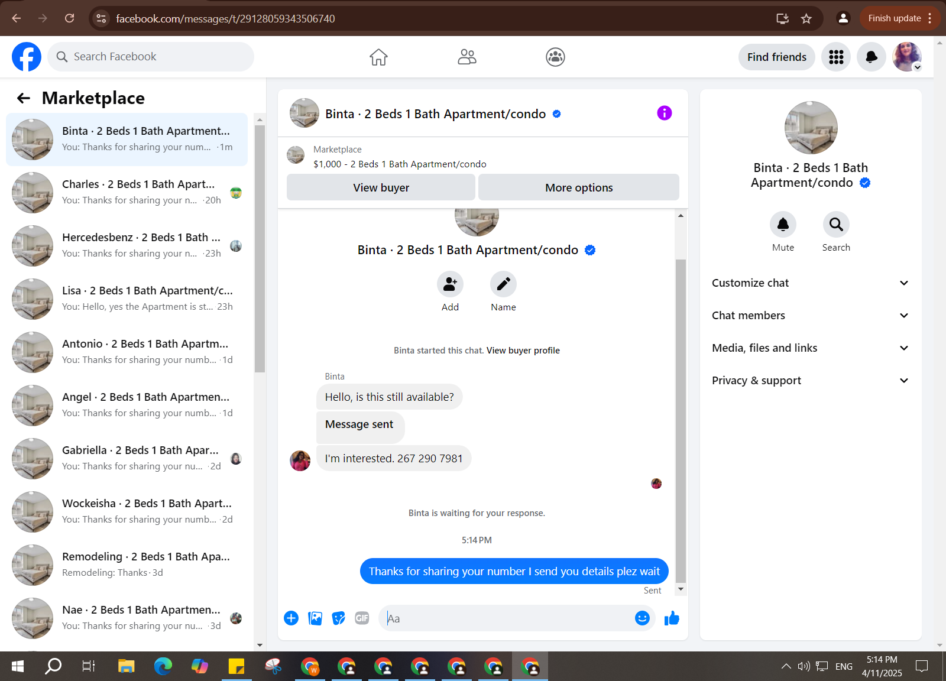The width and height of the screenshot is (946, 681).
Task: Click the Find friends button
Action: tap(777, 57)
